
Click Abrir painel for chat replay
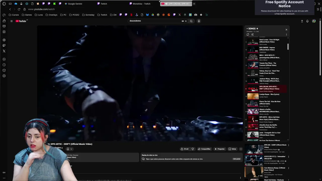237,159
